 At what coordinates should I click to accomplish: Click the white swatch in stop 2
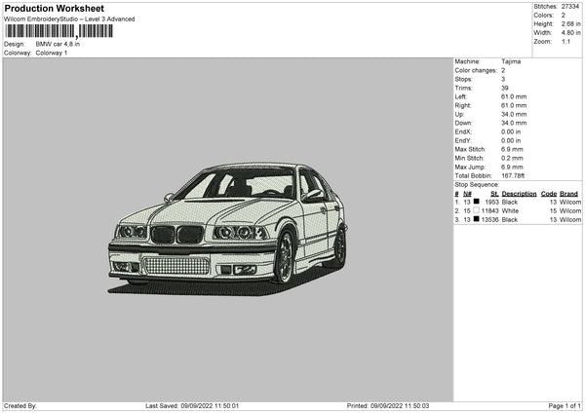click(x=476, y=210)
